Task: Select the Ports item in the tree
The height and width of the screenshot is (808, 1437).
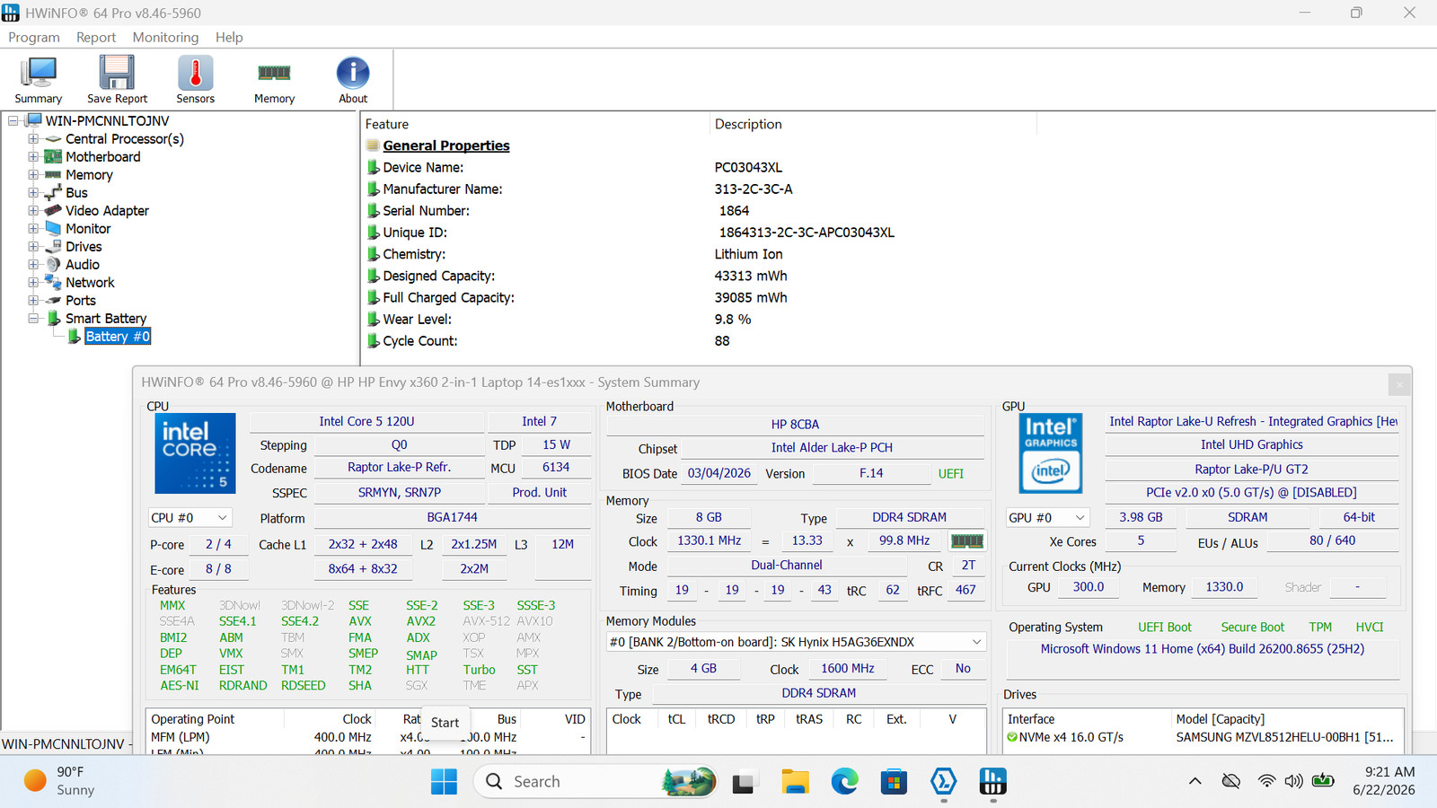Action: pos(81,301)
